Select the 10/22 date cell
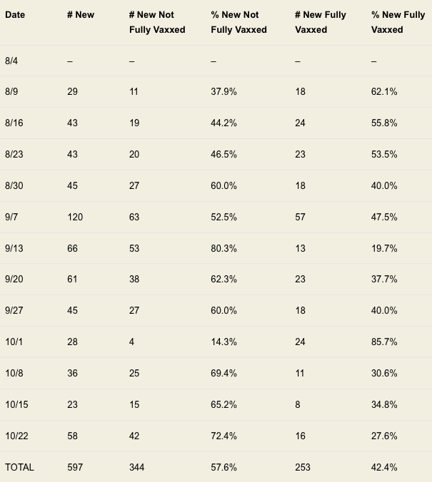Image resolution: width=432 pixels, height=482 pixels. (15, 436)
